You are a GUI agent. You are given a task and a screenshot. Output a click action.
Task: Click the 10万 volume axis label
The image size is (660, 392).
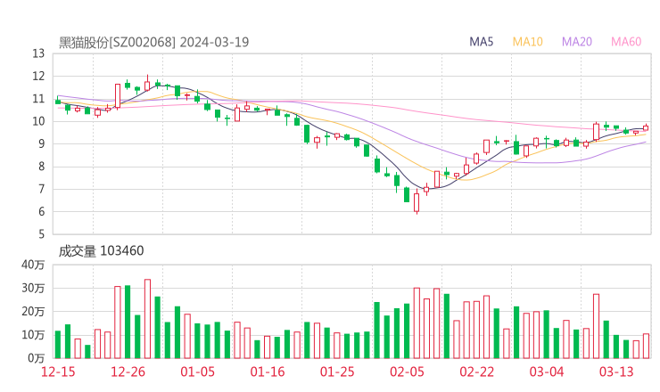(x=33, y=335)
